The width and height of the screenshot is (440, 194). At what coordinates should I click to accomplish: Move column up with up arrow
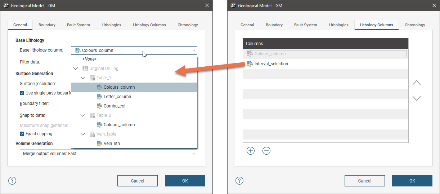coord(416,83)
